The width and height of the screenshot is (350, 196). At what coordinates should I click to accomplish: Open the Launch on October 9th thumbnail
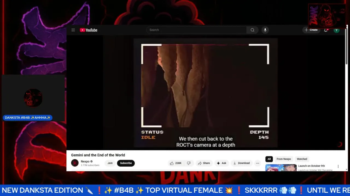(281, 168)
